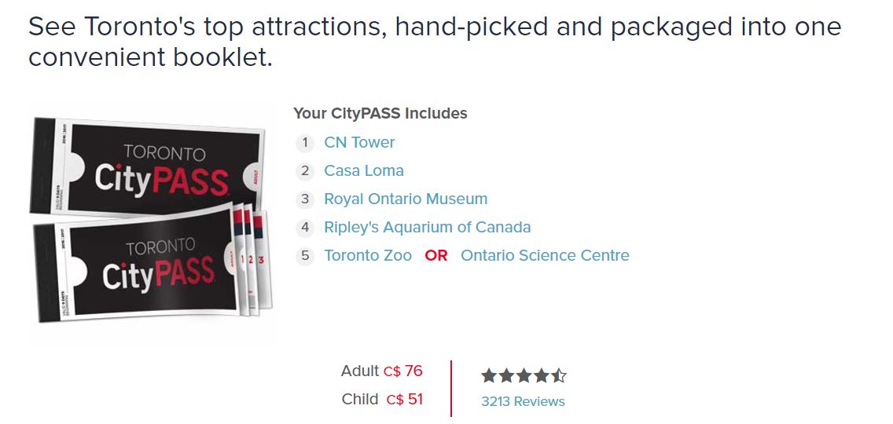Click the Your CityPASS Includes heading

380,113
